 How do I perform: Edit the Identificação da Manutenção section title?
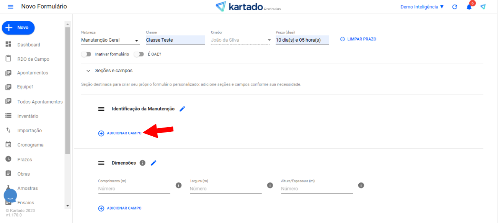click(x=183, y=109)
